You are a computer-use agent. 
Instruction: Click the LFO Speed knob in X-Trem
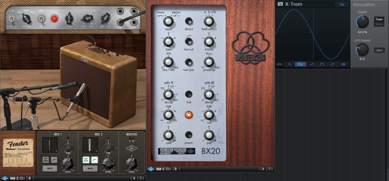[x=362, y=50]
